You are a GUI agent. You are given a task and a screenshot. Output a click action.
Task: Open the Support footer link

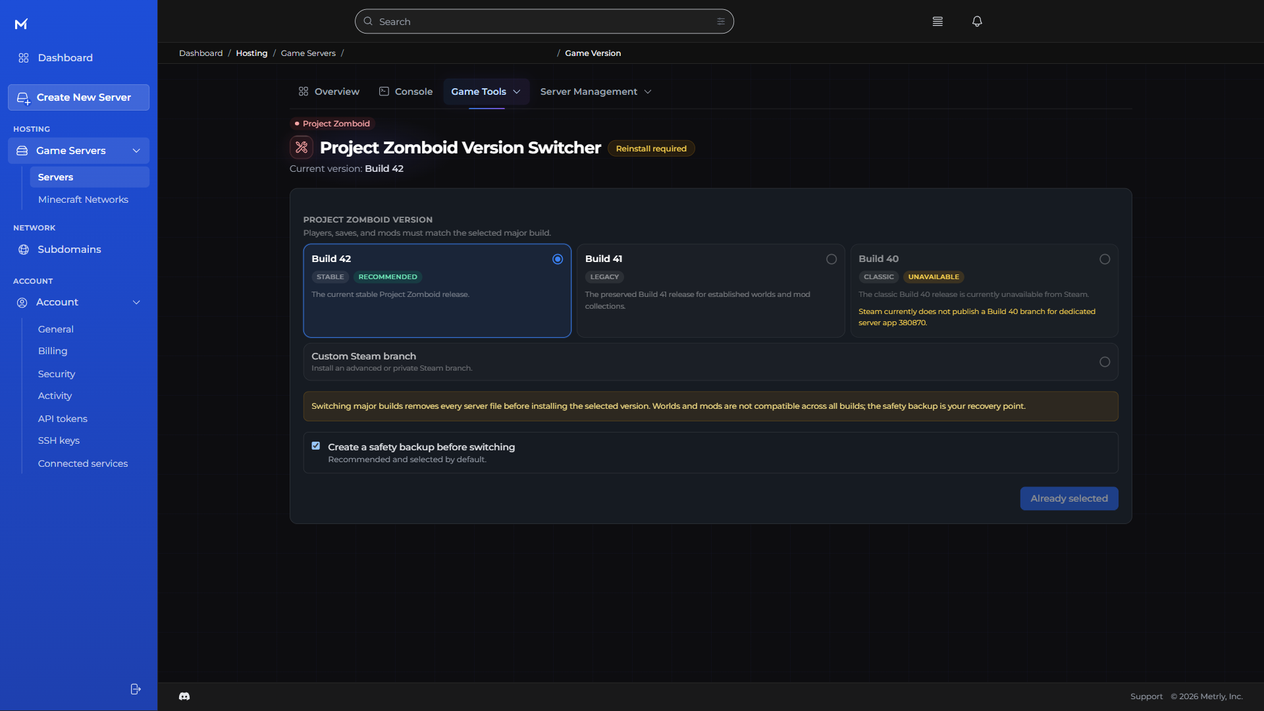click(1146, 697)
